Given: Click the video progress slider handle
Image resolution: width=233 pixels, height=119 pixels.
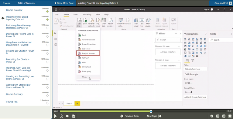Looking at the screenshot, I should 151,111.
